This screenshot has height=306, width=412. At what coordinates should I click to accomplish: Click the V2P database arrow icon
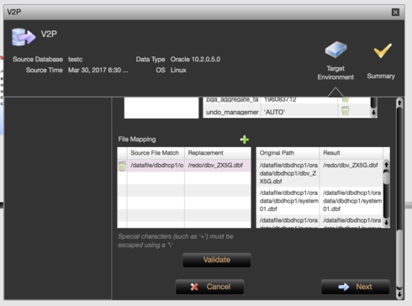pyautogui.click(x=24, y=37)
